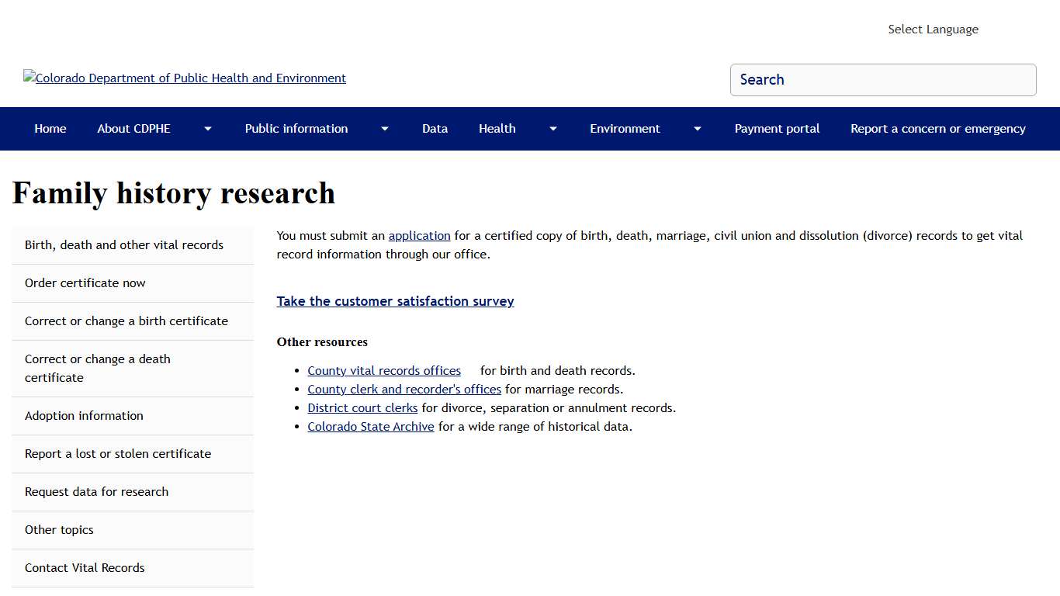The image size is (1060, 596).
Task: Click the District court clerks link
Action: click(x=362, y=407)
